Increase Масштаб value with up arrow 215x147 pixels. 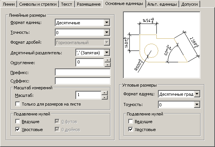point(105,93)
